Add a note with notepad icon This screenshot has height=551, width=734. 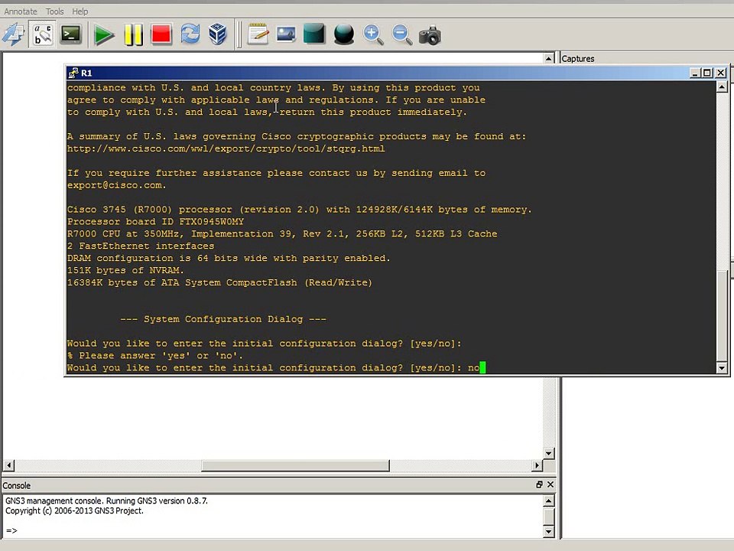[x=258, y=34]
